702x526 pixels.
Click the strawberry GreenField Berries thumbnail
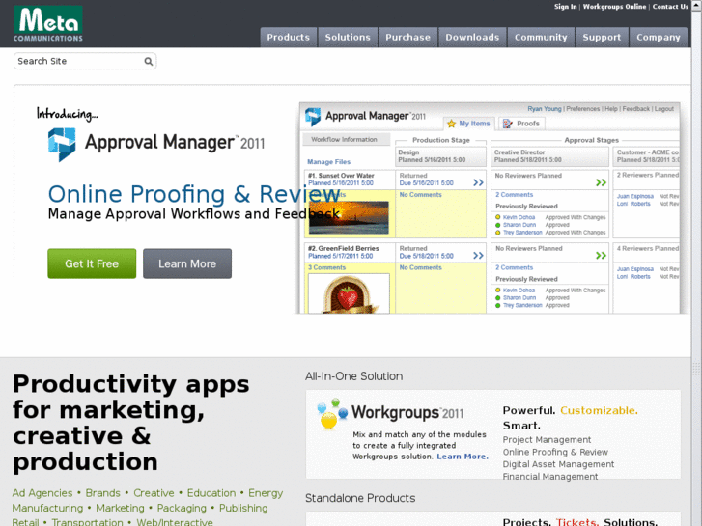point(348,294)
